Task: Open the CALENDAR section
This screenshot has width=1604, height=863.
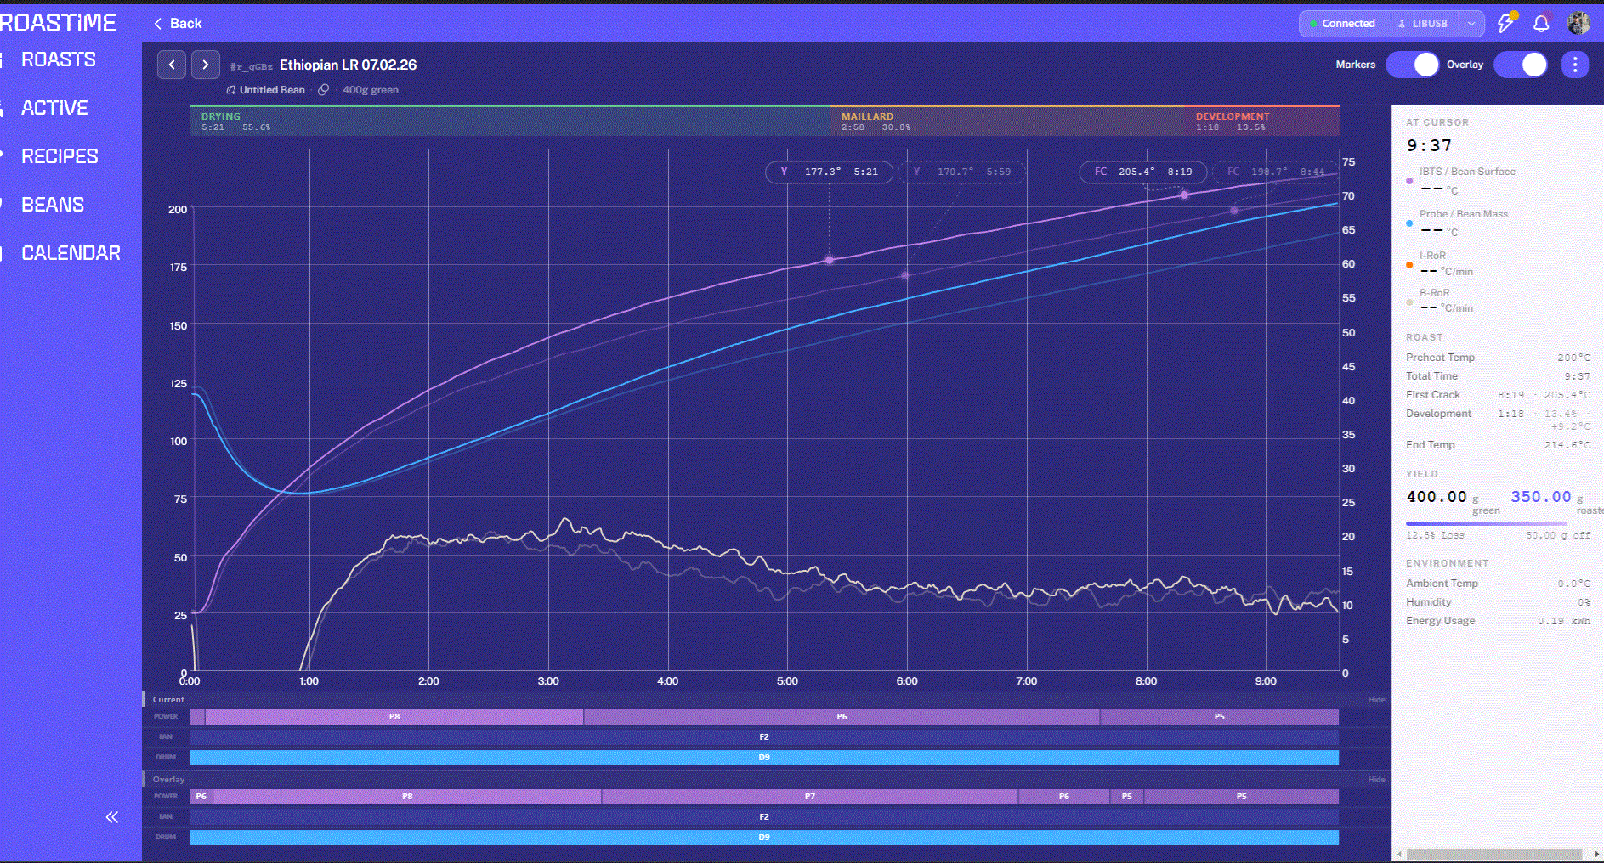Action: pyautogui.click(x=71, y=253)
